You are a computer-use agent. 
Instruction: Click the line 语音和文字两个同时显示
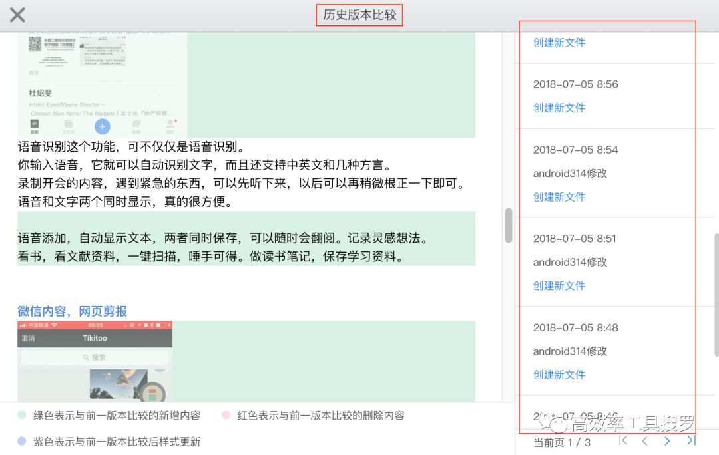click(x=126, y=202)
